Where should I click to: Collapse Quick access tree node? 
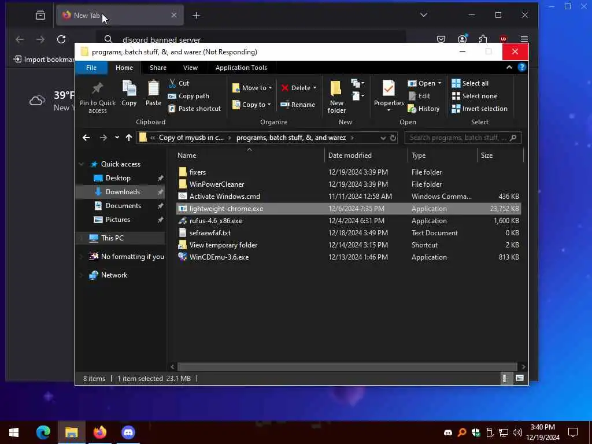pos(81,164)
